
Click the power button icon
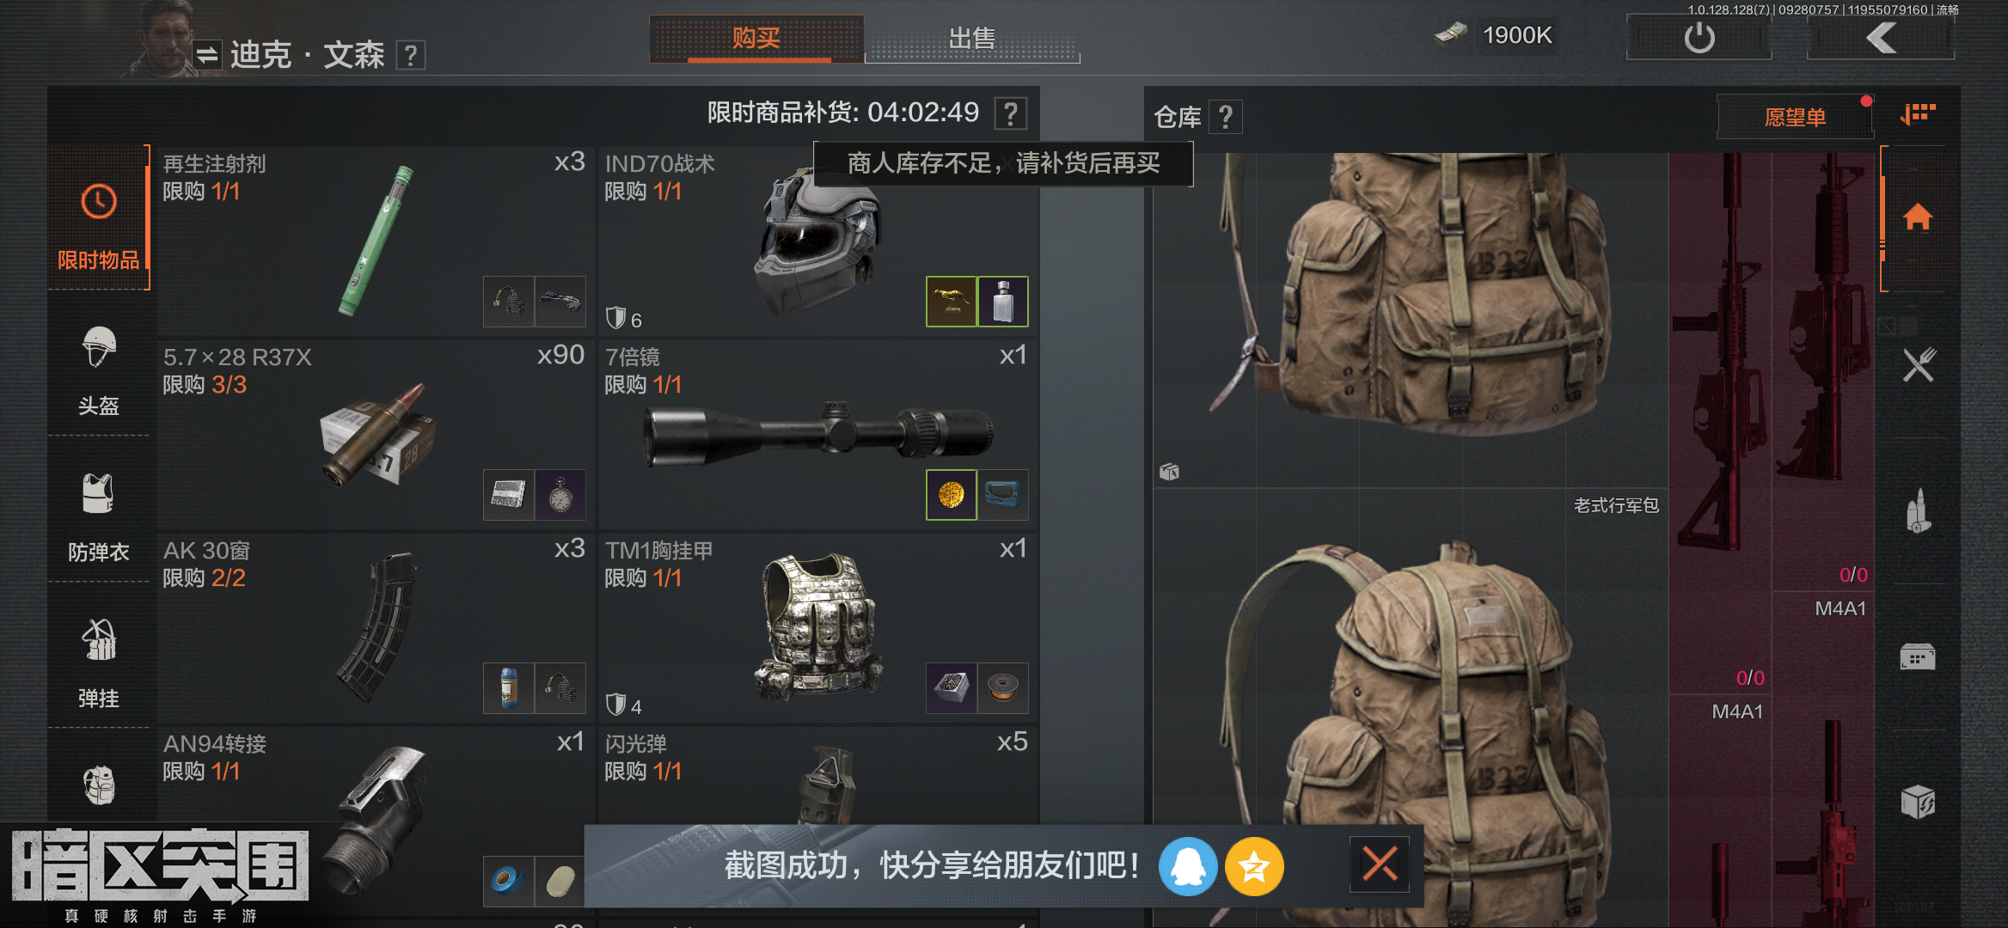(x=1699, y=38)
